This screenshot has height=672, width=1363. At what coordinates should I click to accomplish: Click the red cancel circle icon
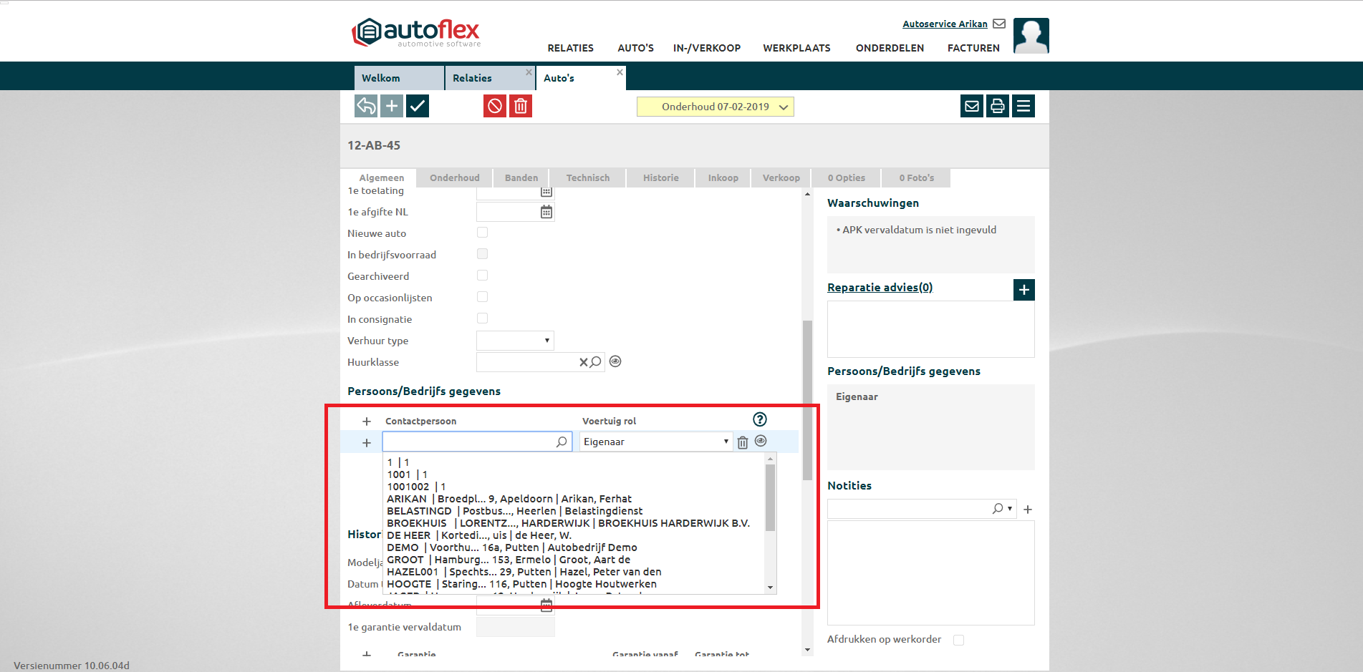[x=494, y=107]
